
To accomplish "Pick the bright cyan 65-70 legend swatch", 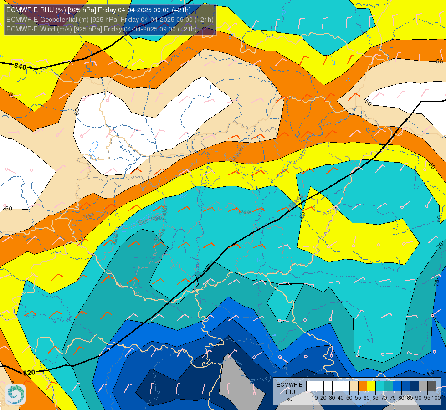I will [x=380, y=386].
